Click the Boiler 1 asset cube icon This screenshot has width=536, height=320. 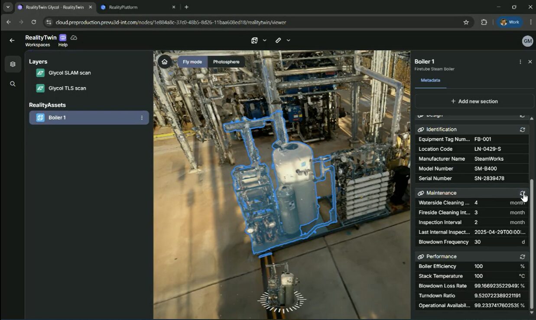coord(40,118)
